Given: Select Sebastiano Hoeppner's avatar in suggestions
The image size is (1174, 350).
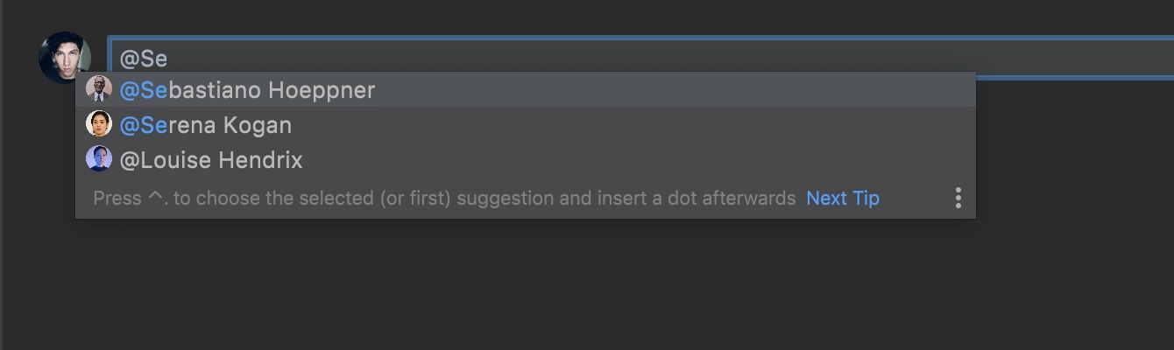Looking at the screenshot, I should 99,89.
